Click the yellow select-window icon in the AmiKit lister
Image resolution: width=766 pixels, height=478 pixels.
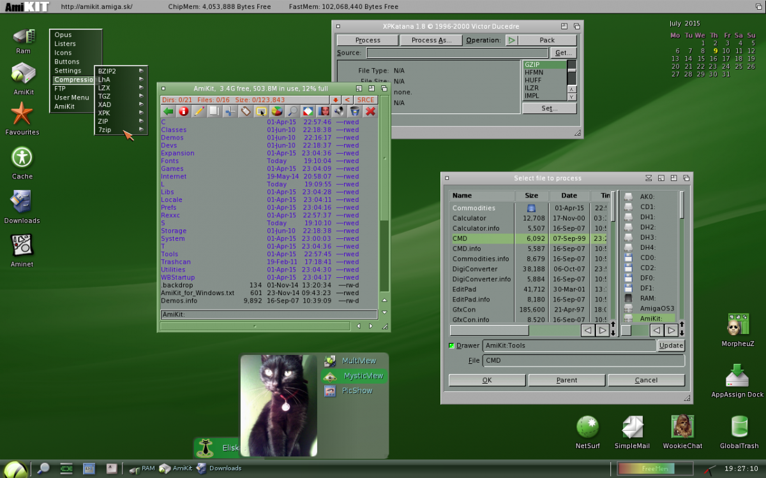click(x=261, y=112)
